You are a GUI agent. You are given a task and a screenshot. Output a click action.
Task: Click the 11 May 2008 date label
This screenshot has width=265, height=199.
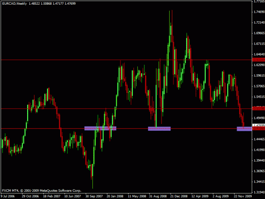137,196
